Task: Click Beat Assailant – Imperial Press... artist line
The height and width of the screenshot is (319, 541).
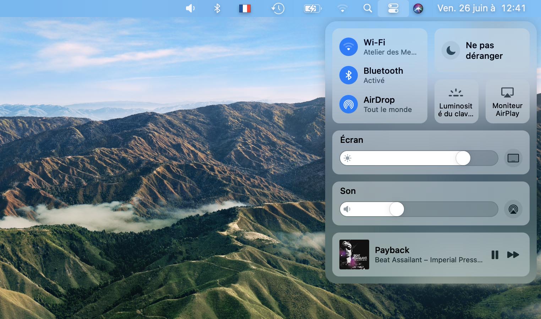Action: 429,260
